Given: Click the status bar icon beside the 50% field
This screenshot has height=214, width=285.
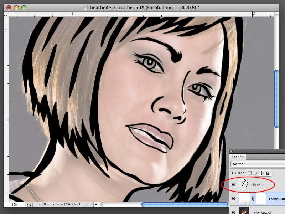Looking at the screenshot, I should pyautogui.click(x=29, y=205).
